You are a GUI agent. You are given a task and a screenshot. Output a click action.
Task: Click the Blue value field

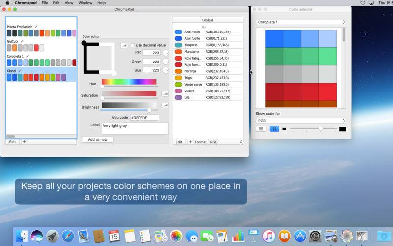coord(151,70)
